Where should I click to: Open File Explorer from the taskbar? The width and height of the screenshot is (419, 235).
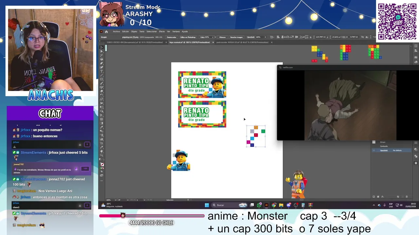coord(281,205)
